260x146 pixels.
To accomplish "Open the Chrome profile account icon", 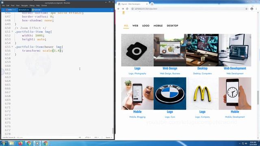I will (x=252, y=9).
